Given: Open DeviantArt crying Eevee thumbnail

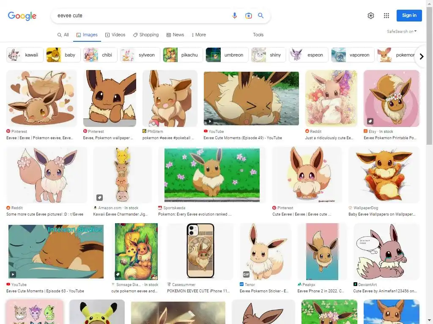Looking at the screenshot, I should (x=386, y=251).
